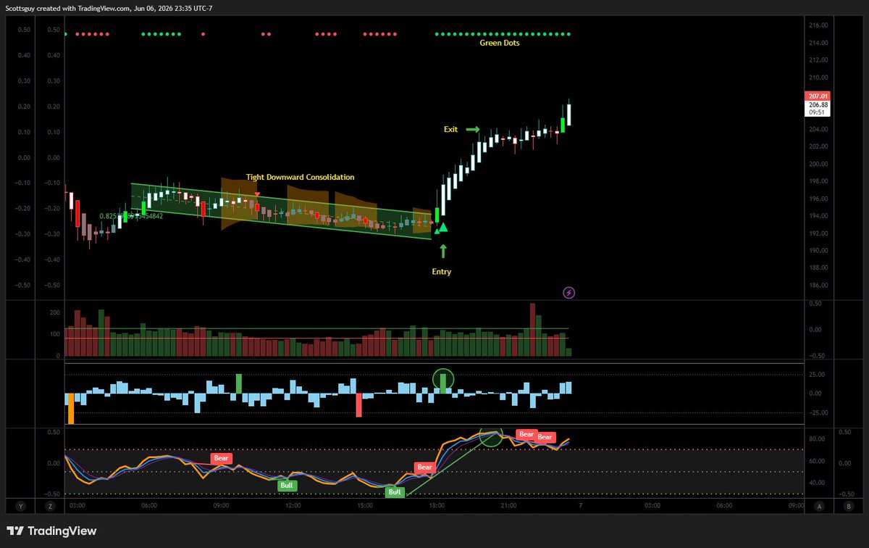Click the 21:00 time axis label
Viewport: 869px width, 548px height.
pos(508,506)
